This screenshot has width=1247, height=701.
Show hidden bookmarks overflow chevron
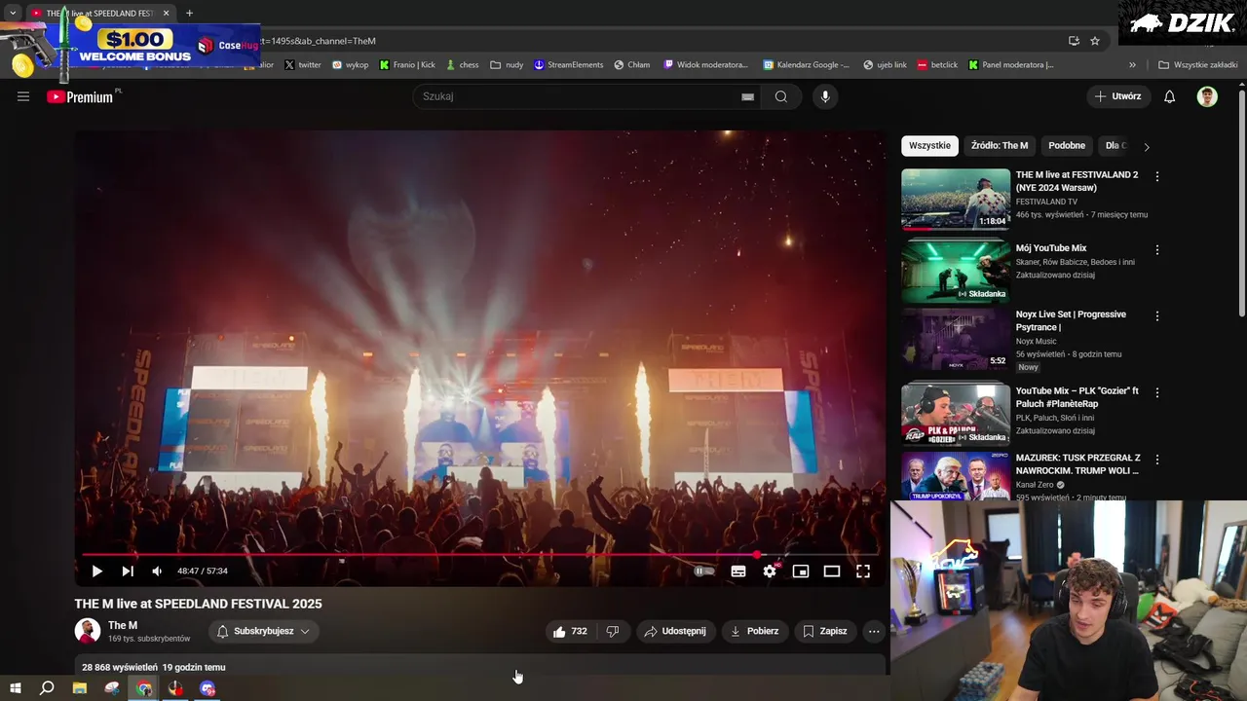1132,65
